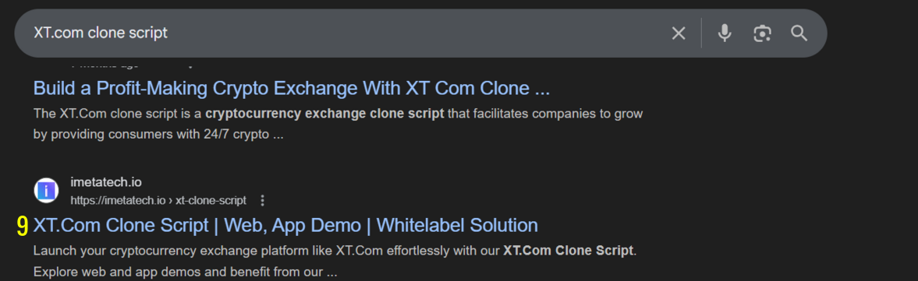Click the imetatech.io site name

(106, 182)
